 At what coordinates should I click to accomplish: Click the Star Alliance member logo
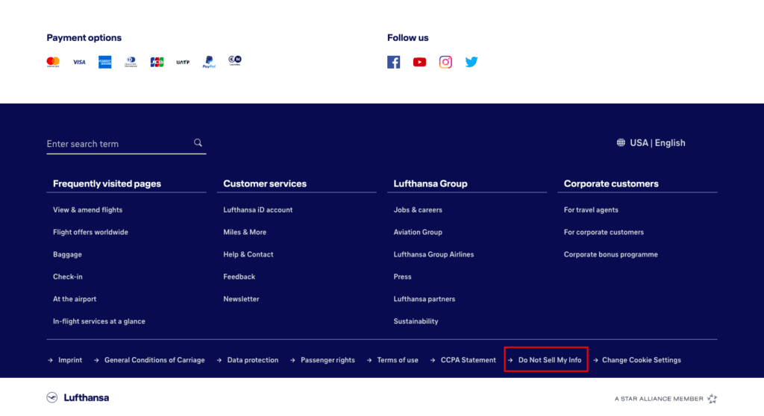coord(666,398)
